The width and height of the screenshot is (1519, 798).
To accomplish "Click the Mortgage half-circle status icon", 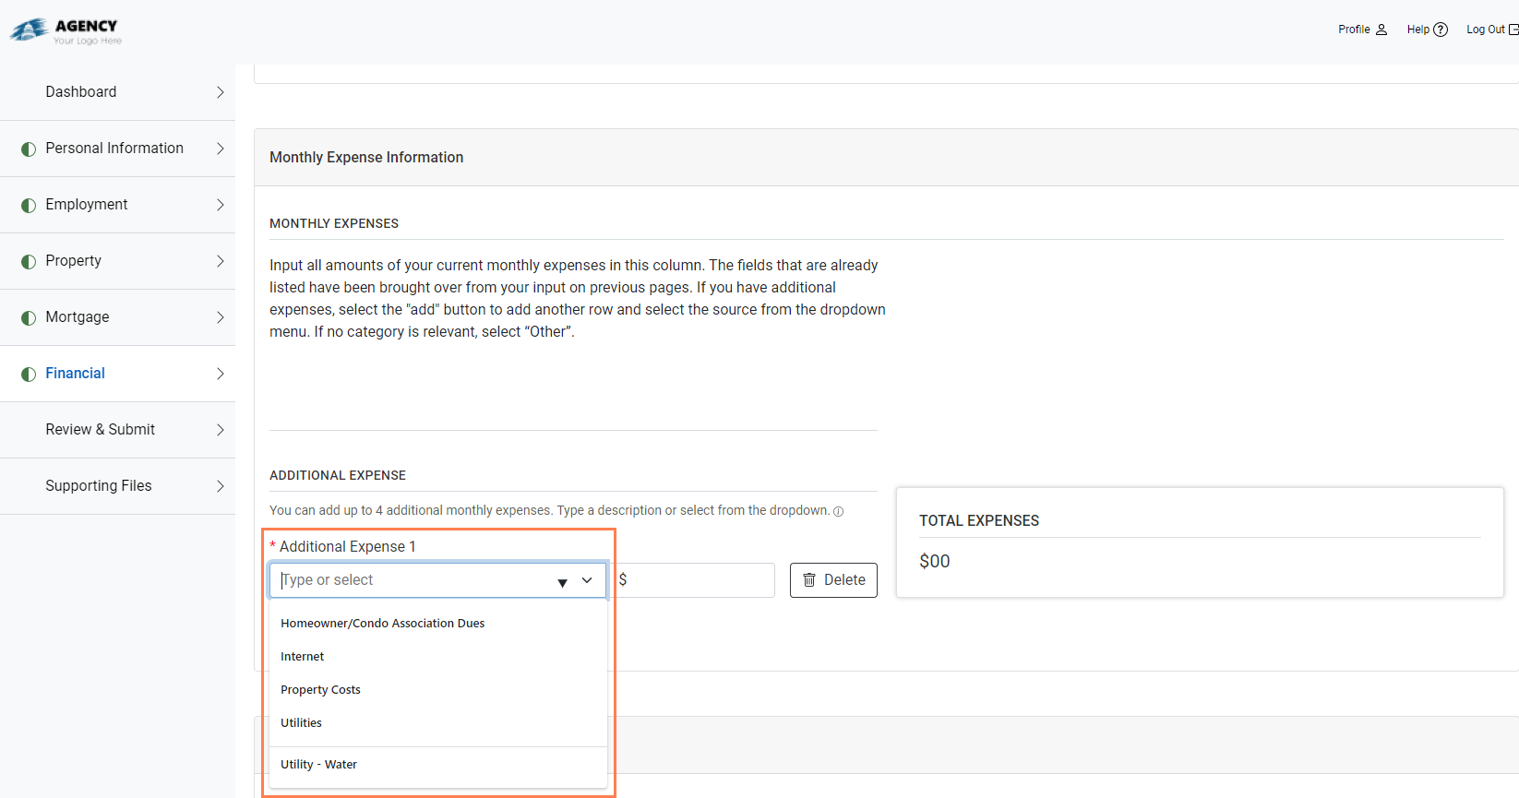I will coord(29,317).
